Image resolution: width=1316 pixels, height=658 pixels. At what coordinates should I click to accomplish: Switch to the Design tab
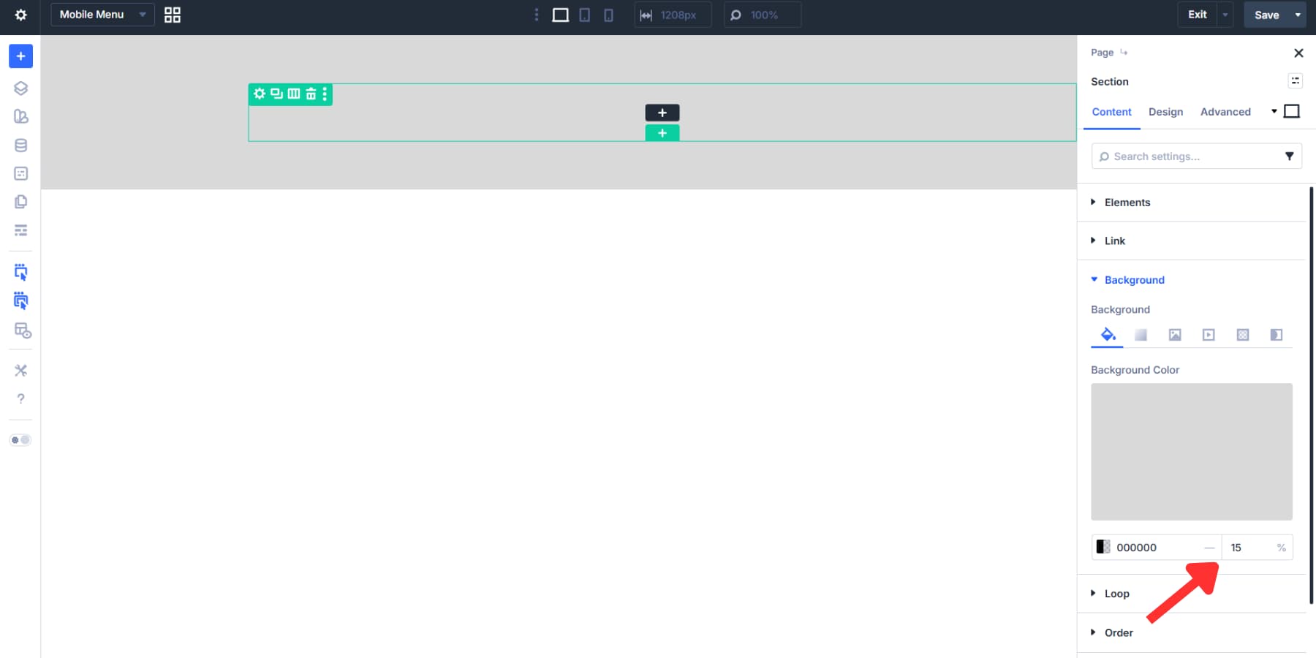tap(1165, 112)
